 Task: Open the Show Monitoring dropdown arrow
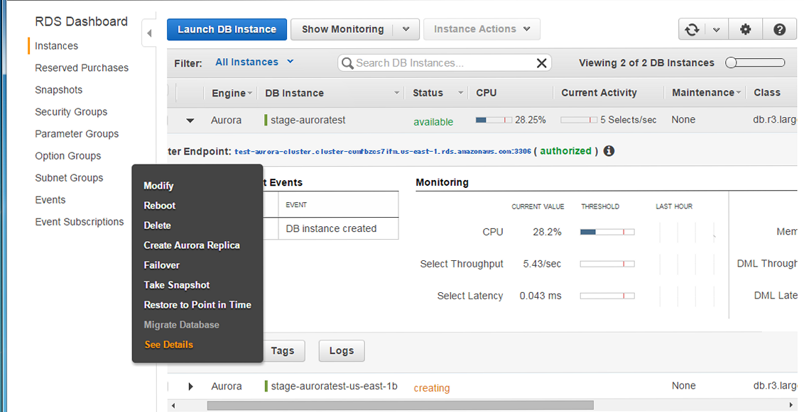tap(406, 29)
